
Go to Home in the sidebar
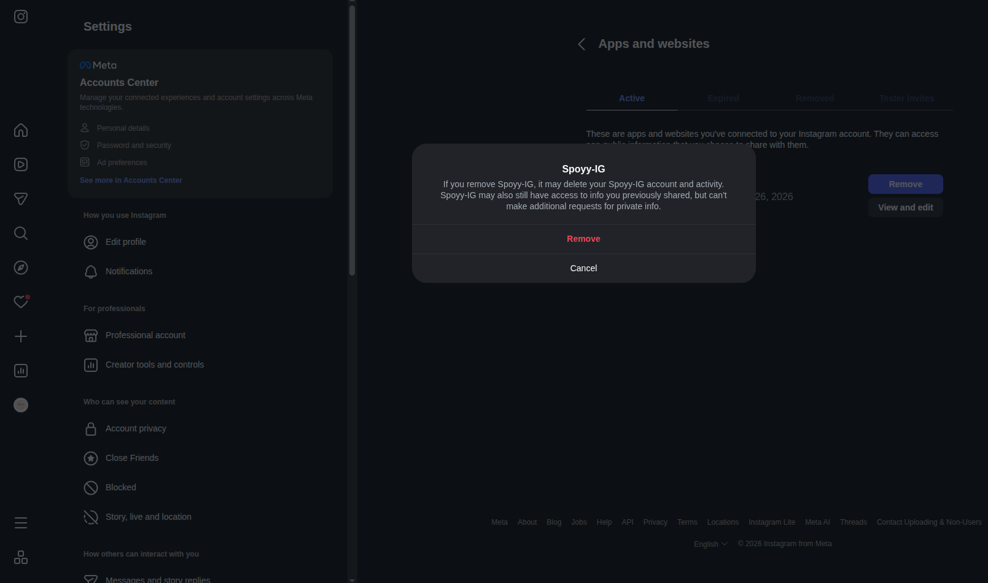click(x=21, y=130)
